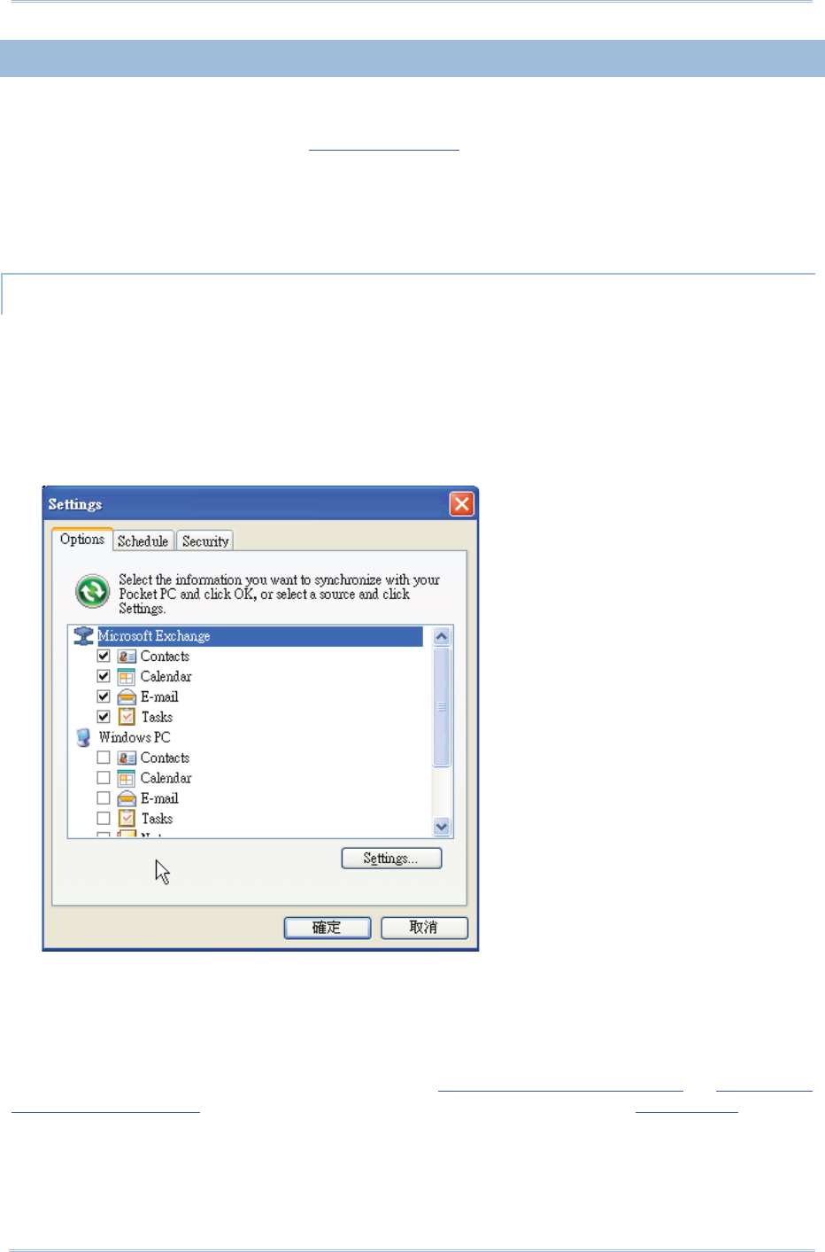Viewport: 825px width, 1252px height.
Task: Click the sync list scrollbar thumb
Action: tap(442, 706)
